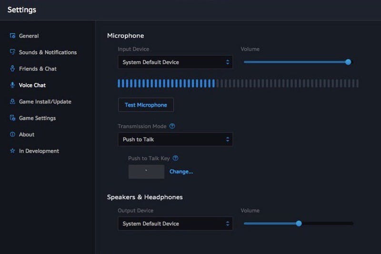This screenshot has height=254, width=381.
Task: Click the General settings icon in sidebar
Action: (x=13, y=36)
